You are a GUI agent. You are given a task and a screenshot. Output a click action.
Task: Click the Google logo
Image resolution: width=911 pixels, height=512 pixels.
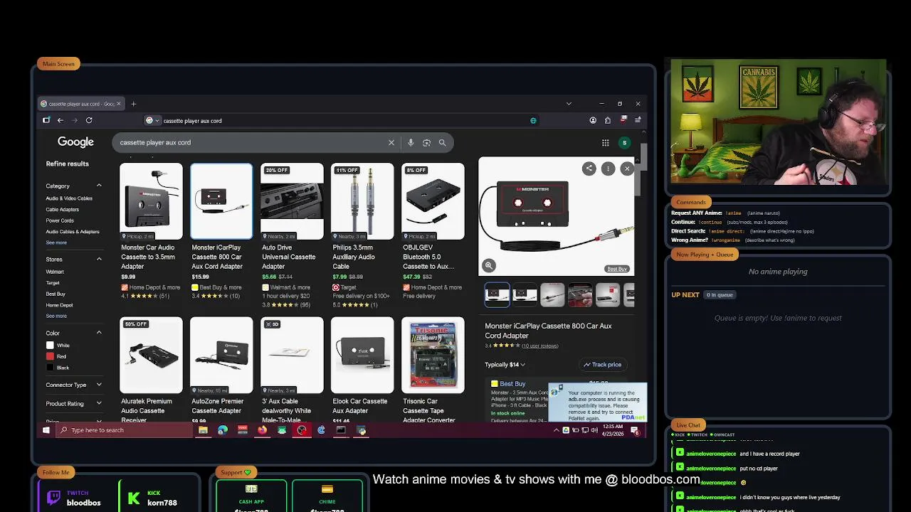75,142
